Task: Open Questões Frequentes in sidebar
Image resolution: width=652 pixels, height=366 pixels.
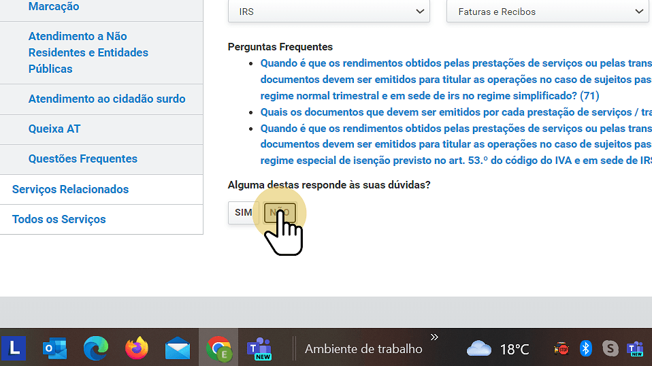Action: coord(83,159)
